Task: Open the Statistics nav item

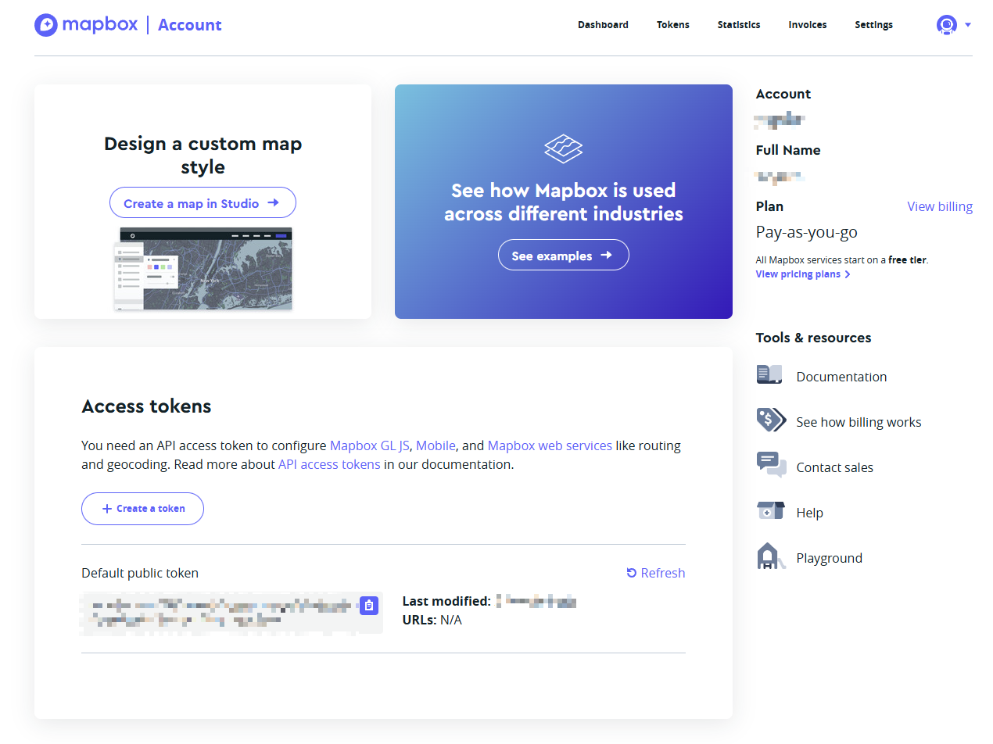Action: [738, 25]
